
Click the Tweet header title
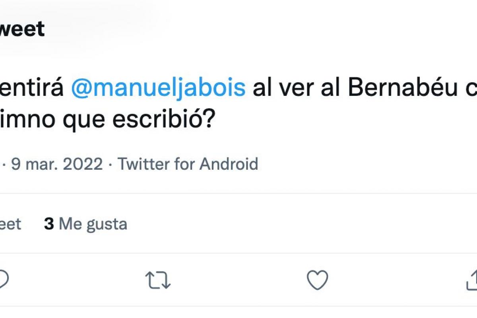[22, 29]
